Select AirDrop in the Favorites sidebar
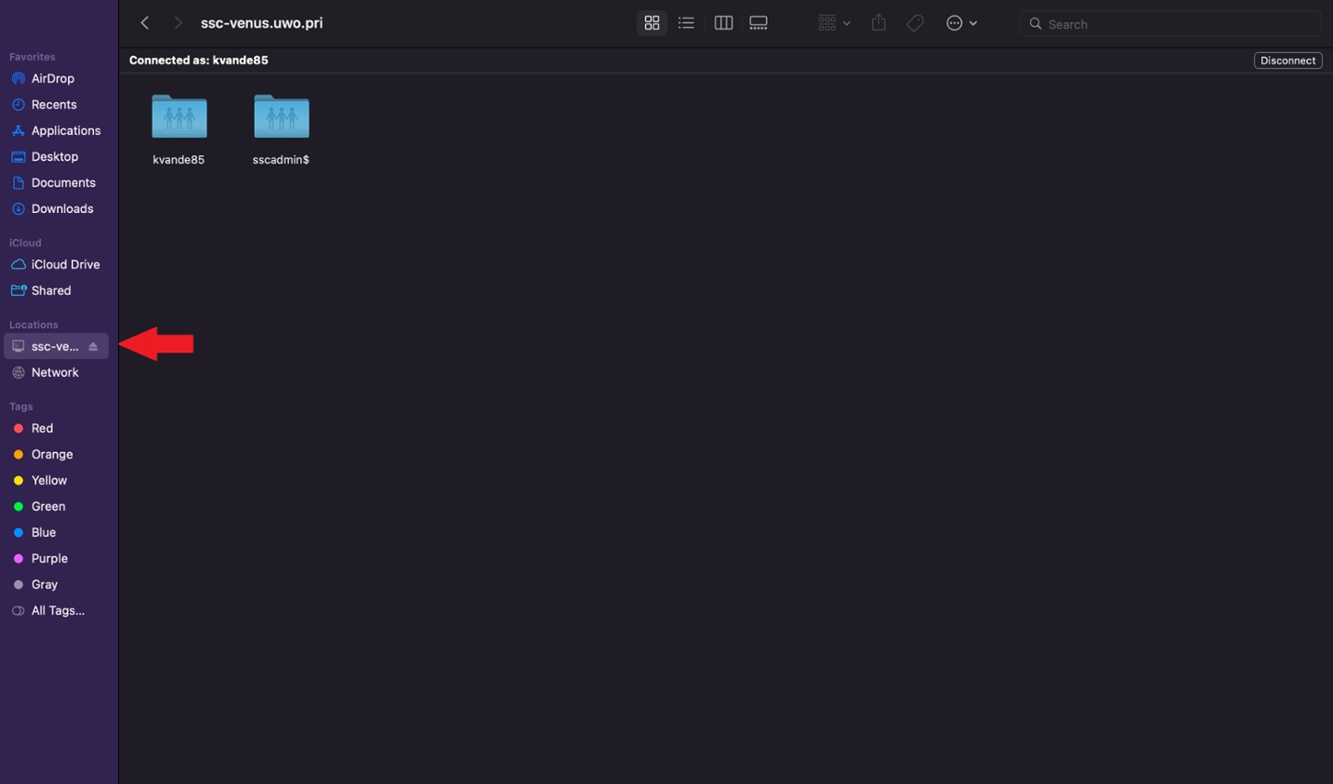The height and width of the screenshot is (784, 1333). 54,78
